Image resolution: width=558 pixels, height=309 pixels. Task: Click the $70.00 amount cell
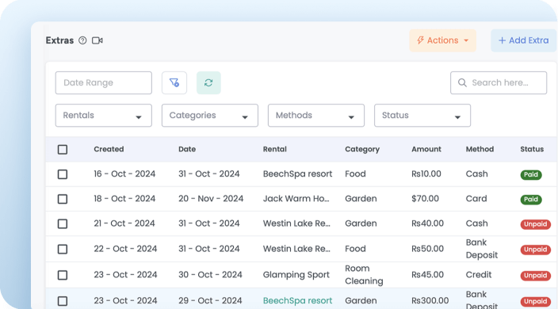point(426,198)
